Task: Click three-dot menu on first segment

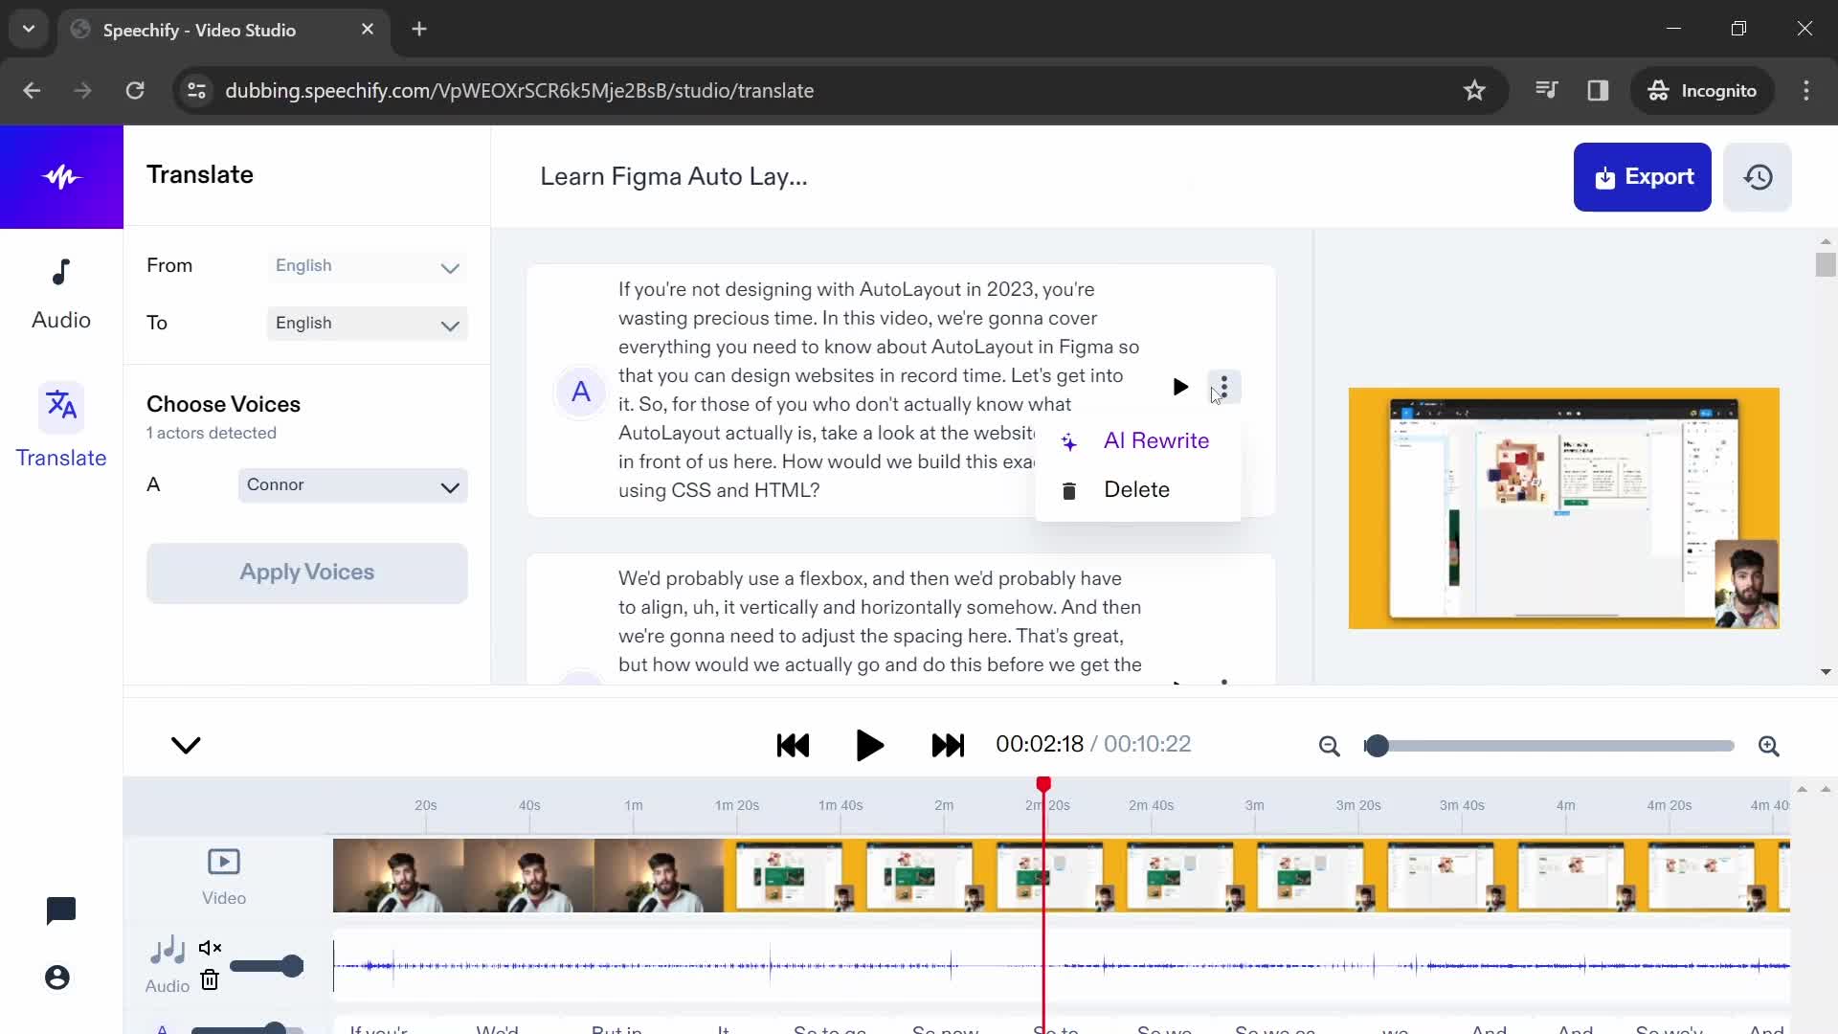Action: coord(1223,387)
